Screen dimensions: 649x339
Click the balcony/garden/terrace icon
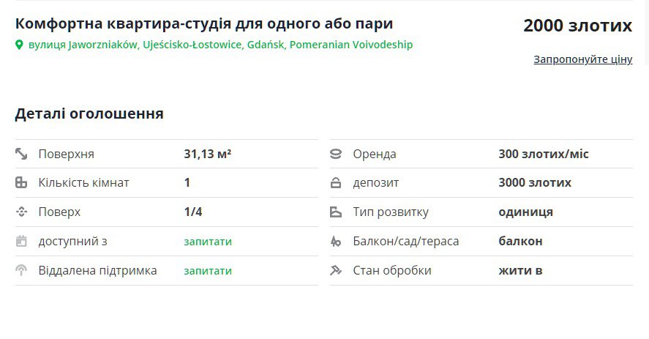tap(336, 241)
